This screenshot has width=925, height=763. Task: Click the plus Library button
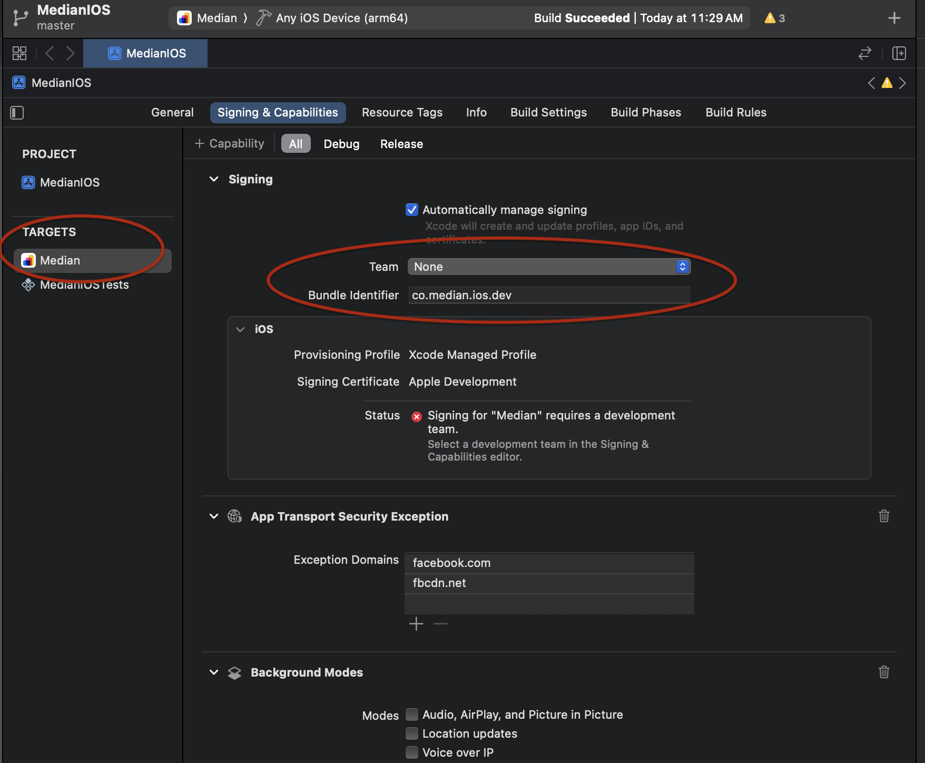[894, 18]
